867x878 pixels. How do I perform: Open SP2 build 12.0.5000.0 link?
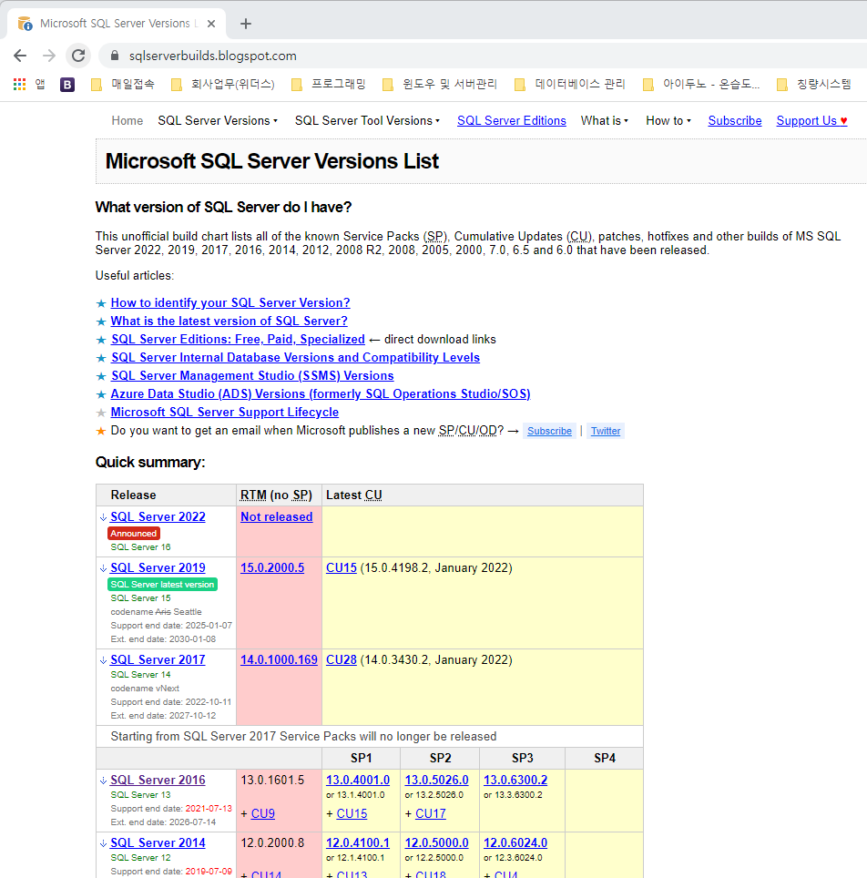pos(437,842)
